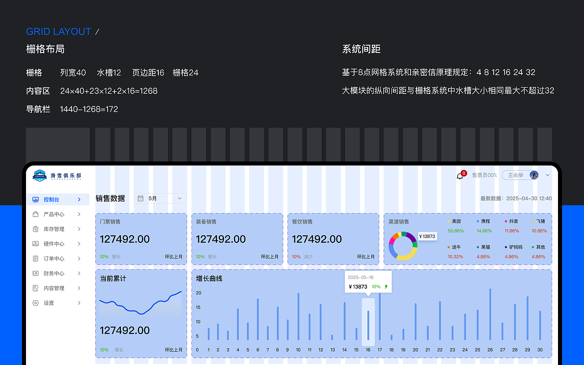Open the user account dropdown arrow

click(547, 175)
